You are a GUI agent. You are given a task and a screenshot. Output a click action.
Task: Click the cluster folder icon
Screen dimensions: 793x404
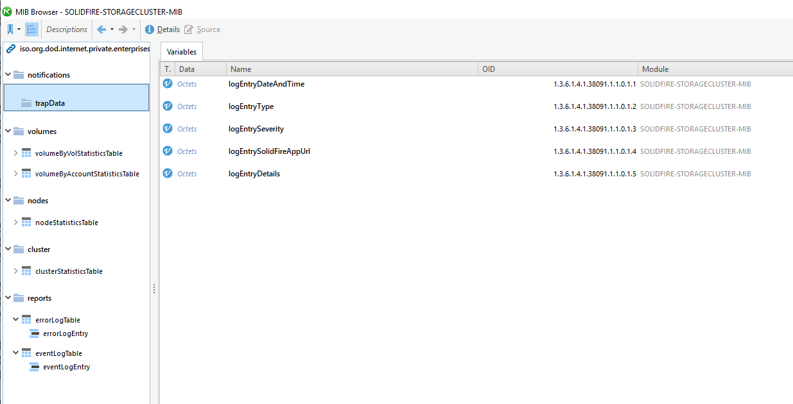18,249
